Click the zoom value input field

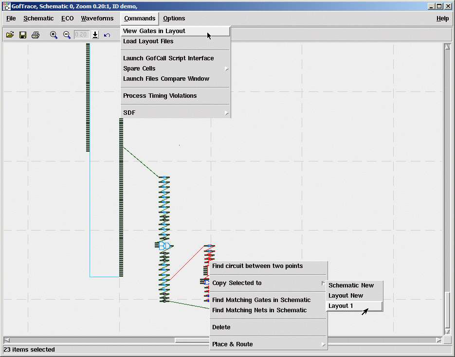click(82, 35)
